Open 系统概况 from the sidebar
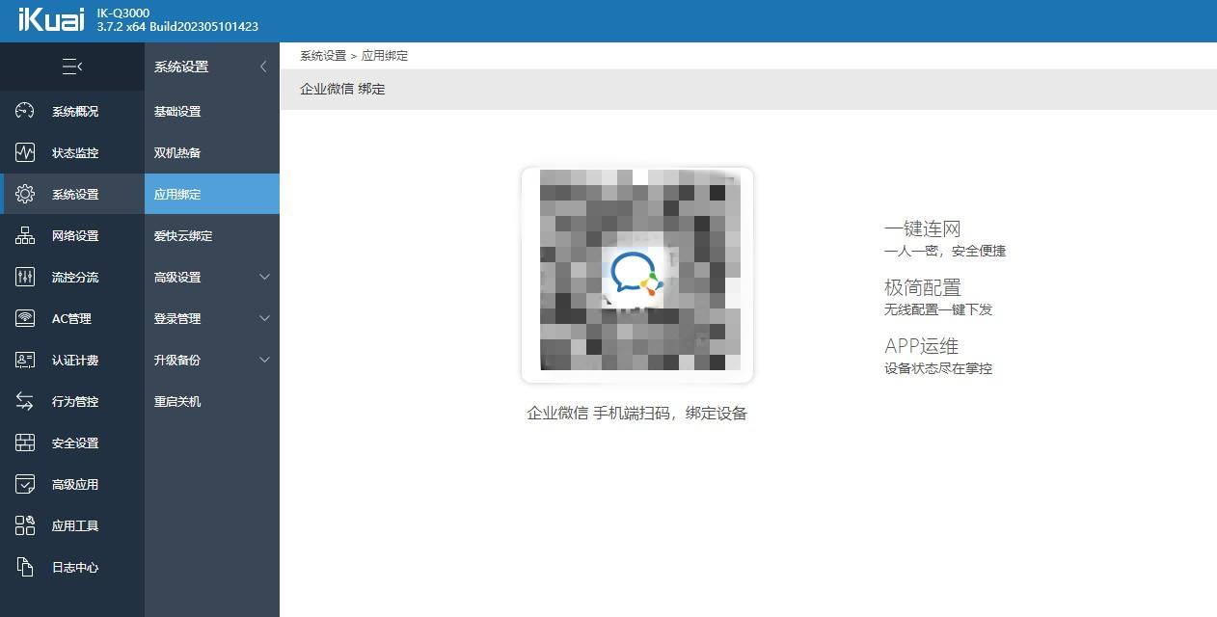The image size is (1217, 617). 71,111
